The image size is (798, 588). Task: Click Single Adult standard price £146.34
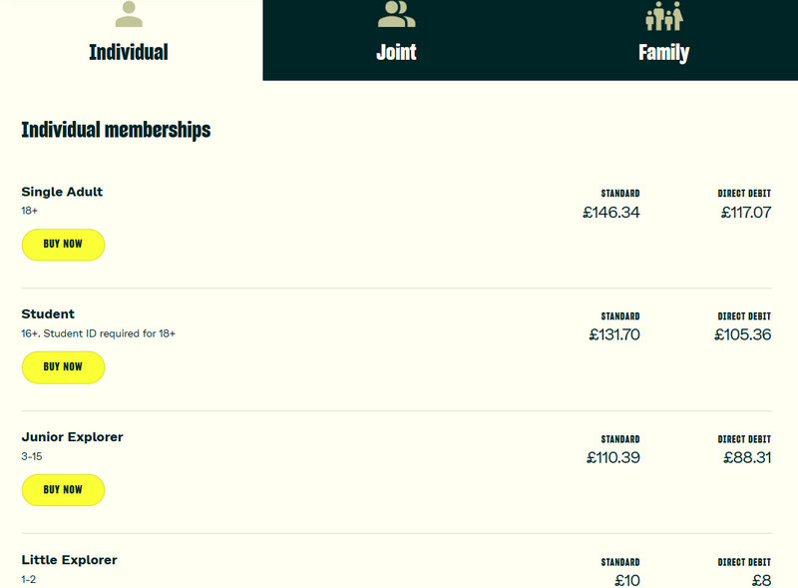coord(611,213)
